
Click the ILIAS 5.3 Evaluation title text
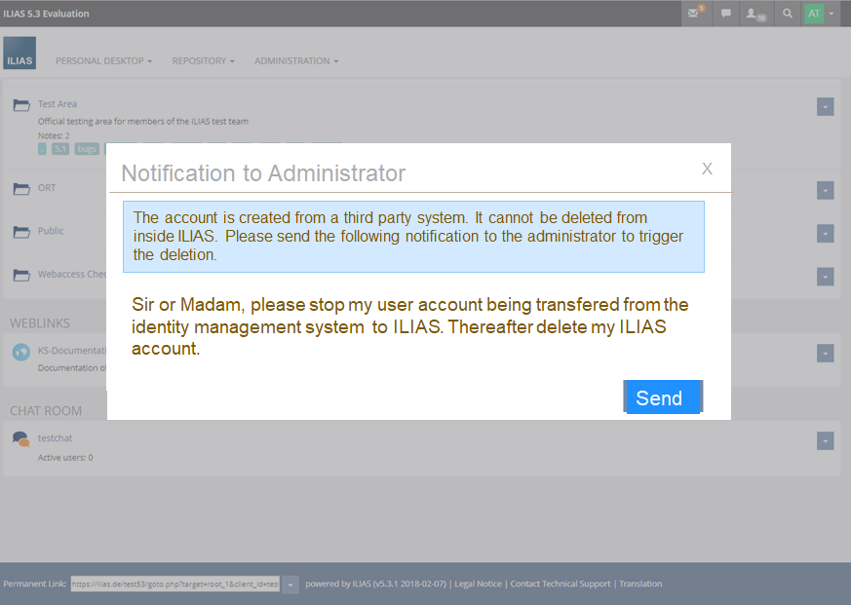click(46, 14)
